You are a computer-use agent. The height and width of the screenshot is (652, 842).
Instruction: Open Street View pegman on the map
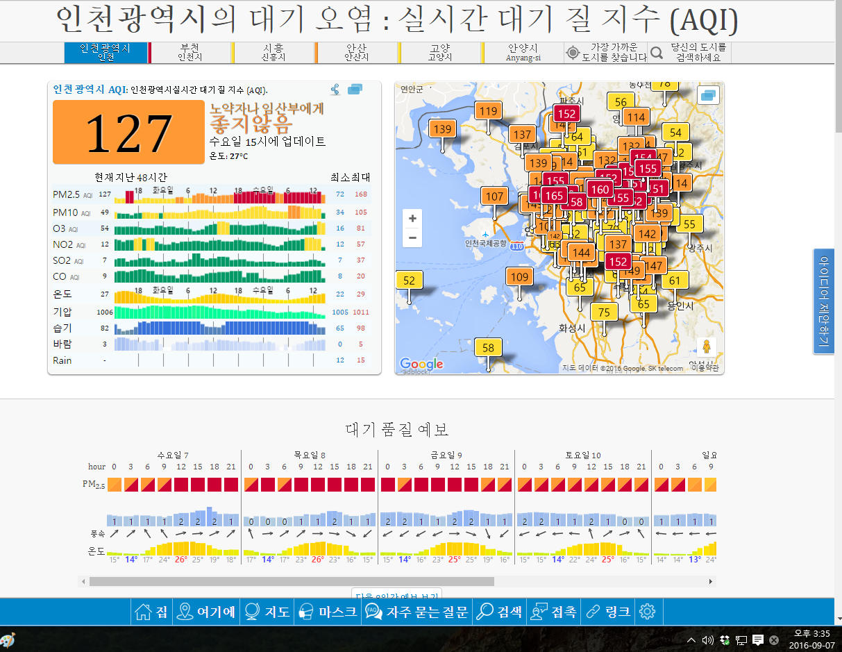point(707,346)
